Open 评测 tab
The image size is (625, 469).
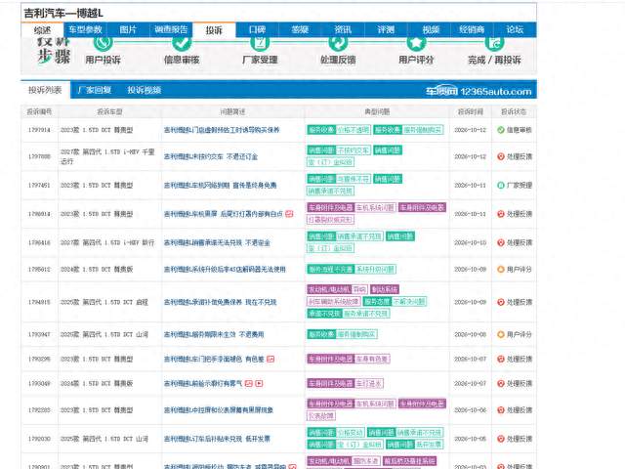pos(386,29)
